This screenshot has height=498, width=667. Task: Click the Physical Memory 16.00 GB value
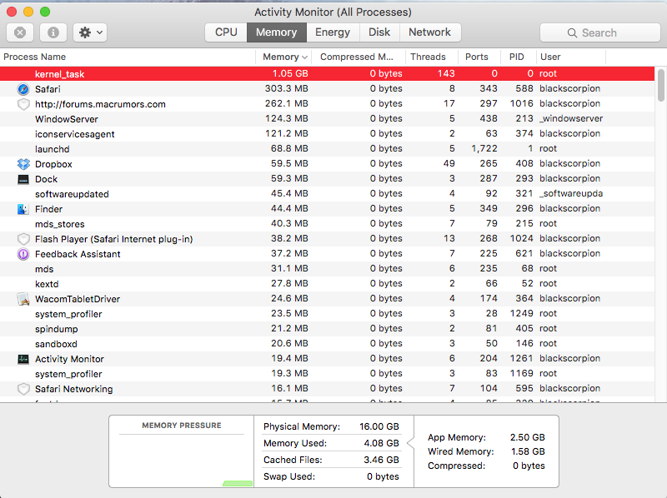click(379, 426)
